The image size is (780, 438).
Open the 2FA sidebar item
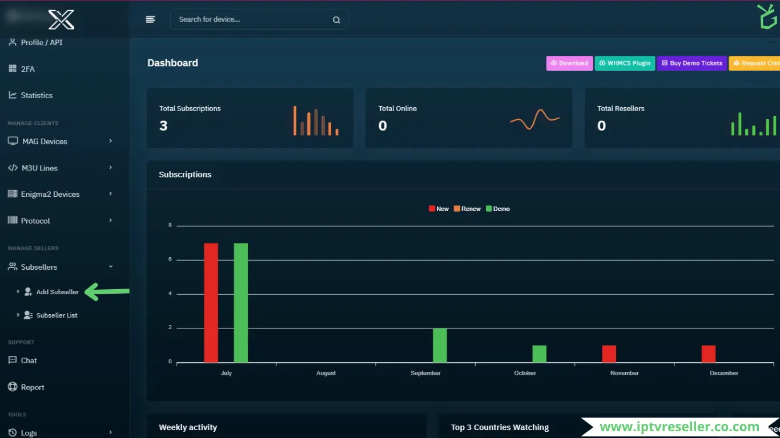point(27,69)
